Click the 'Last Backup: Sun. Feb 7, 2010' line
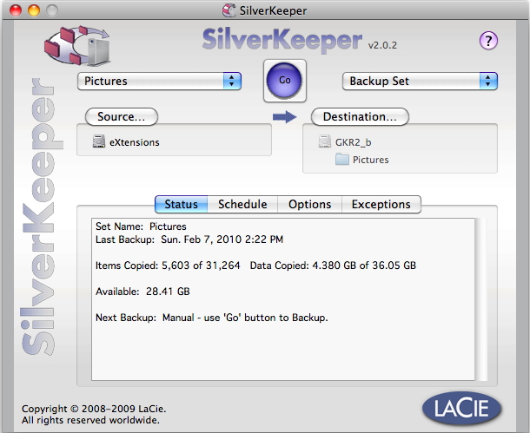The width and height of the screenshot is (530, 433). coord(189,239)
